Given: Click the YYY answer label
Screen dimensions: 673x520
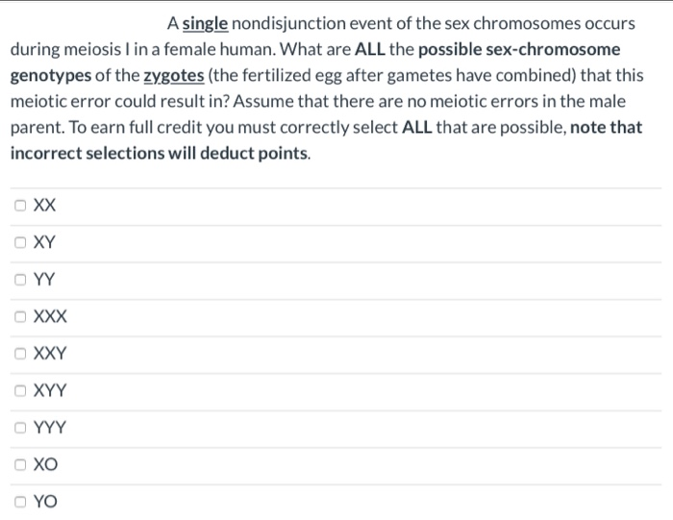Looking at the screenshot, I should pyautogui.click(x=50, y=428).
